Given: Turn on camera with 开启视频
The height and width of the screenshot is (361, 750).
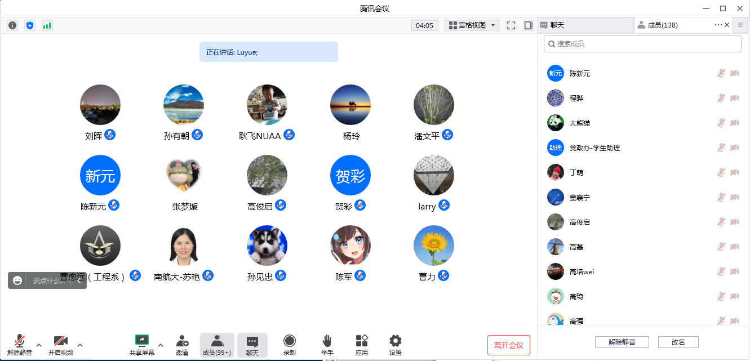Looking at the screenshot, I should (60, 345).
